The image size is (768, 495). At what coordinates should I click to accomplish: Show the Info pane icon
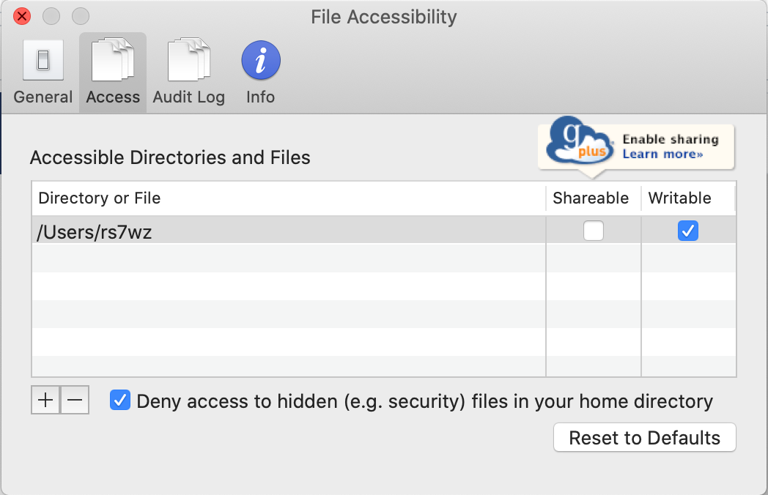(260, 60)
